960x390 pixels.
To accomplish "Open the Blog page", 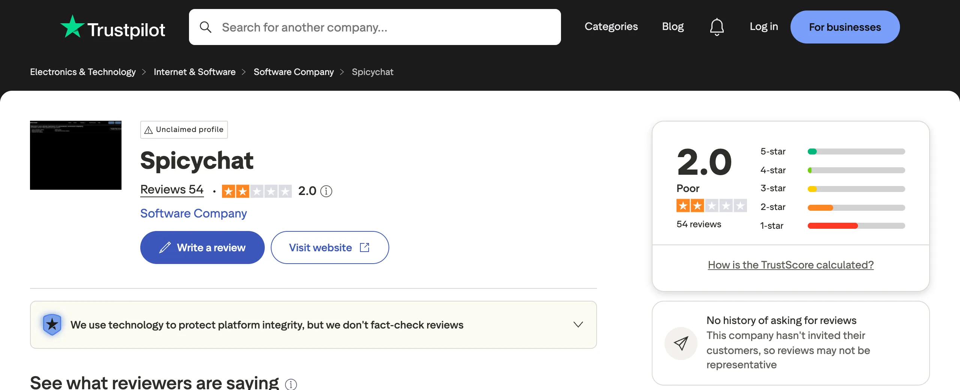I will pos(673,27).
